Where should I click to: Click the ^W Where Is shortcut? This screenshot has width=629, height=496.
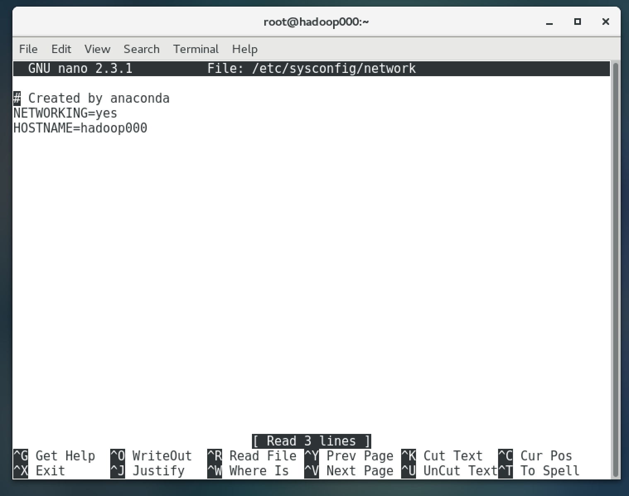[248, 471]
